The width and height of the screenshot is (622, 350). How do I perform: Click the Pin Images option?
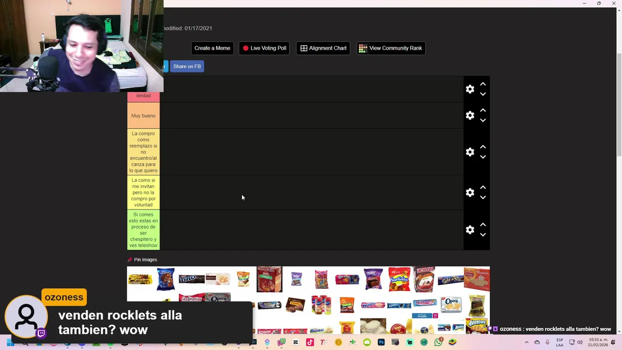(142, 260)
